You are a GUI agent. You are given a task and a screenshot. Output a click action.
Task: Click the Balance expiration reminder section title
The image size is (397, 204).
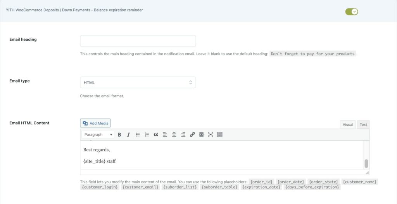pyautogui.click(x=74, y=10)
